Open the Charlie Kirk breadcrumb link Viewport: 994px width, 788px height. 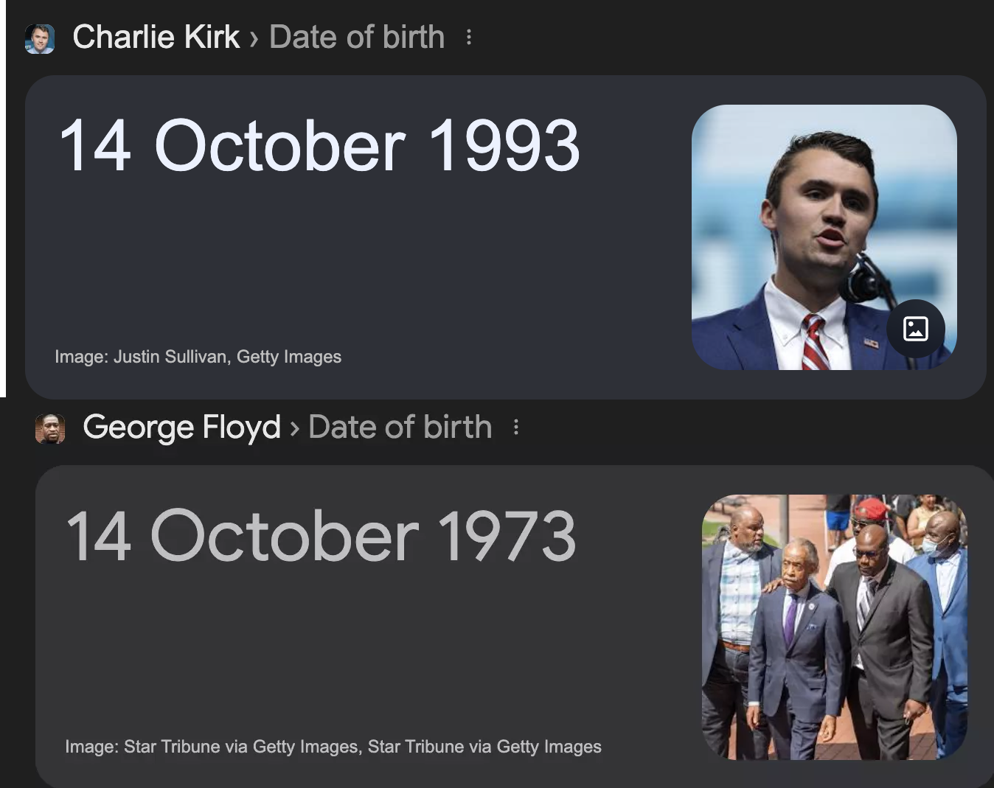pyautogui.click(x=156, y=37)
